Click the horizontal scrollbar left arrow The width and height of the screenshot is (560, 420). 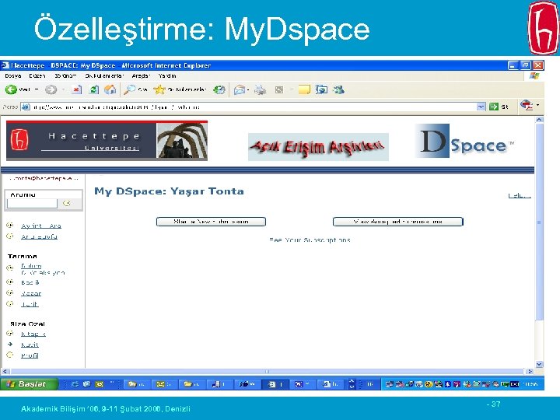tap(5, 372)
